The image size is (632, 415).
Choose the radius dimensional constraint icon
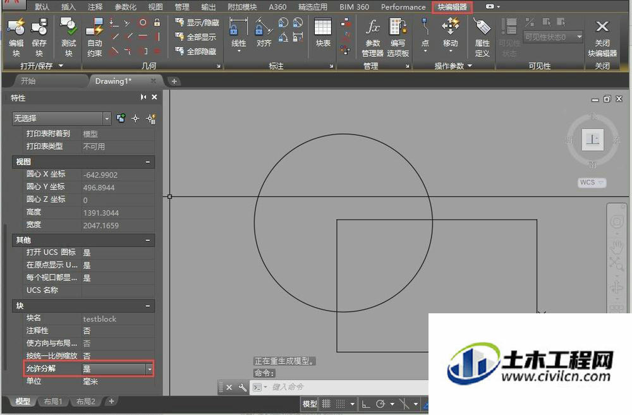[x=283, y=23]
